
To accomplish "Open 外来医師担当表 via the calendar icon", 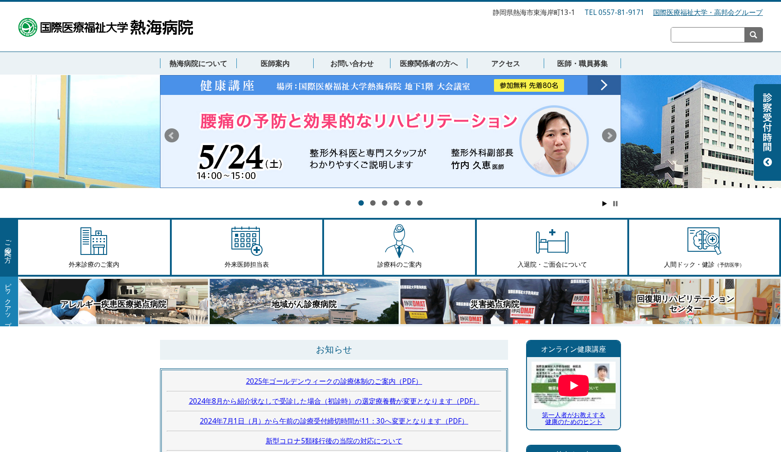I will point(246,242).
